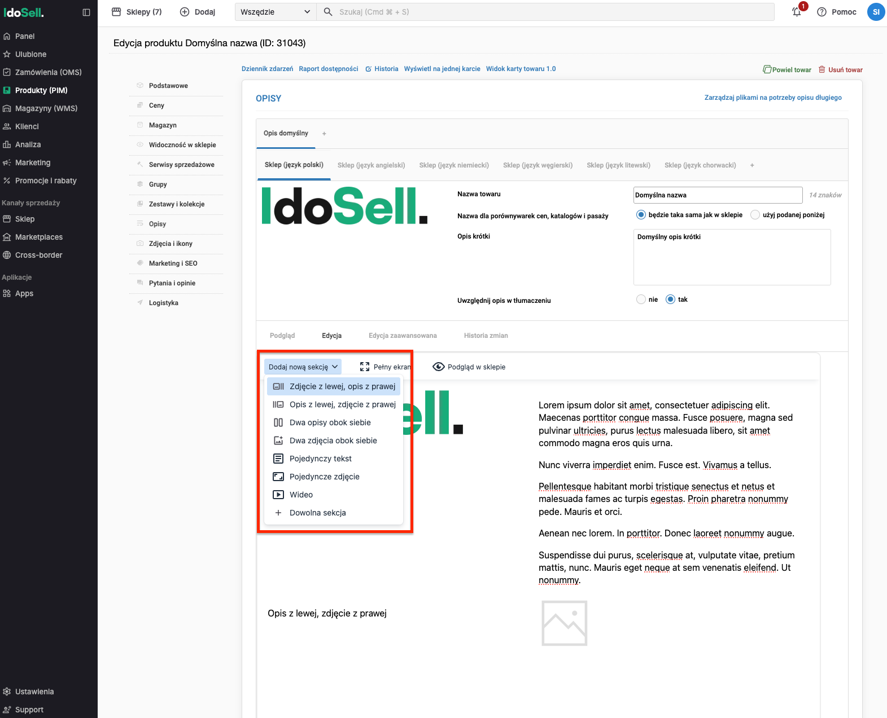The image size is (887, 718).
Task: Open Raport dostępności link
Action: pos(329,69)
